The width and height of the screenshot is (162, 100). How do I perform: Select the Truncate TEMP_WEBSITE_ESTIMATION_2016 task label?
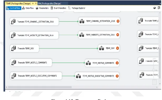(x=35, y=35)
